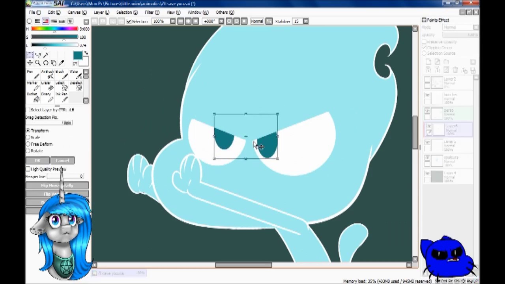Toggle Preserve Opacity checkbox
The height and width of the screenshot is (284, 505).
coord(425,42)
